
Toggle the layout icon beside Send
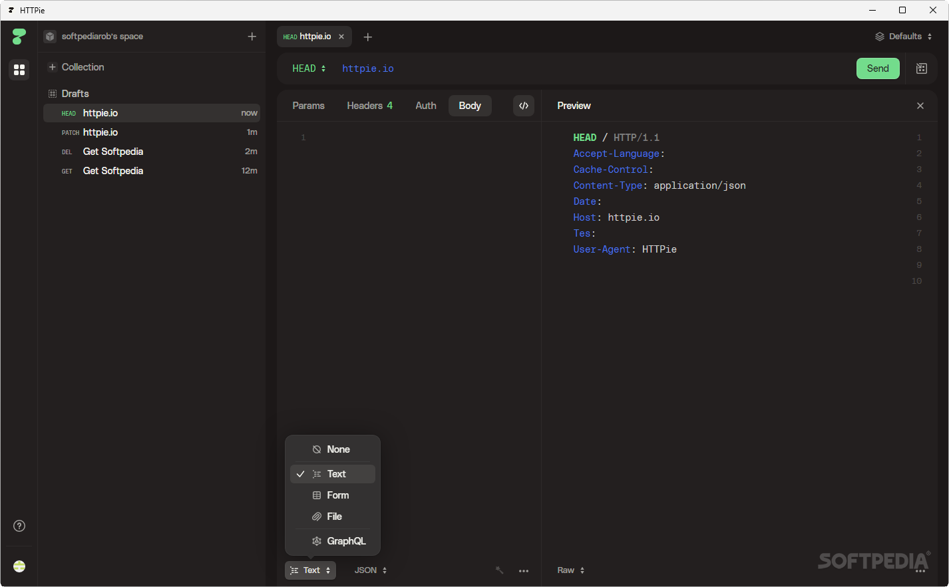pos(922,68)
